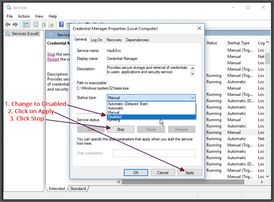Switch to the Log On tab
Image resolution: width=274 pixels, height=202 pixels.
pyautogui.click(x=96, y=40)
